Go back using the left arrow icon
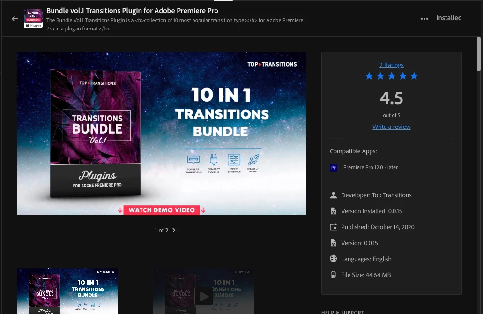This screenshot has width=483, height=314. coord(15,19)
